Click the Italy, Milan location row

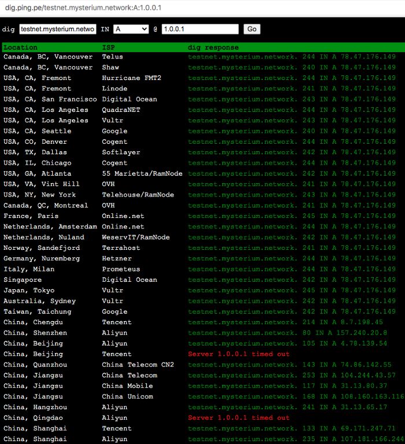29,269
